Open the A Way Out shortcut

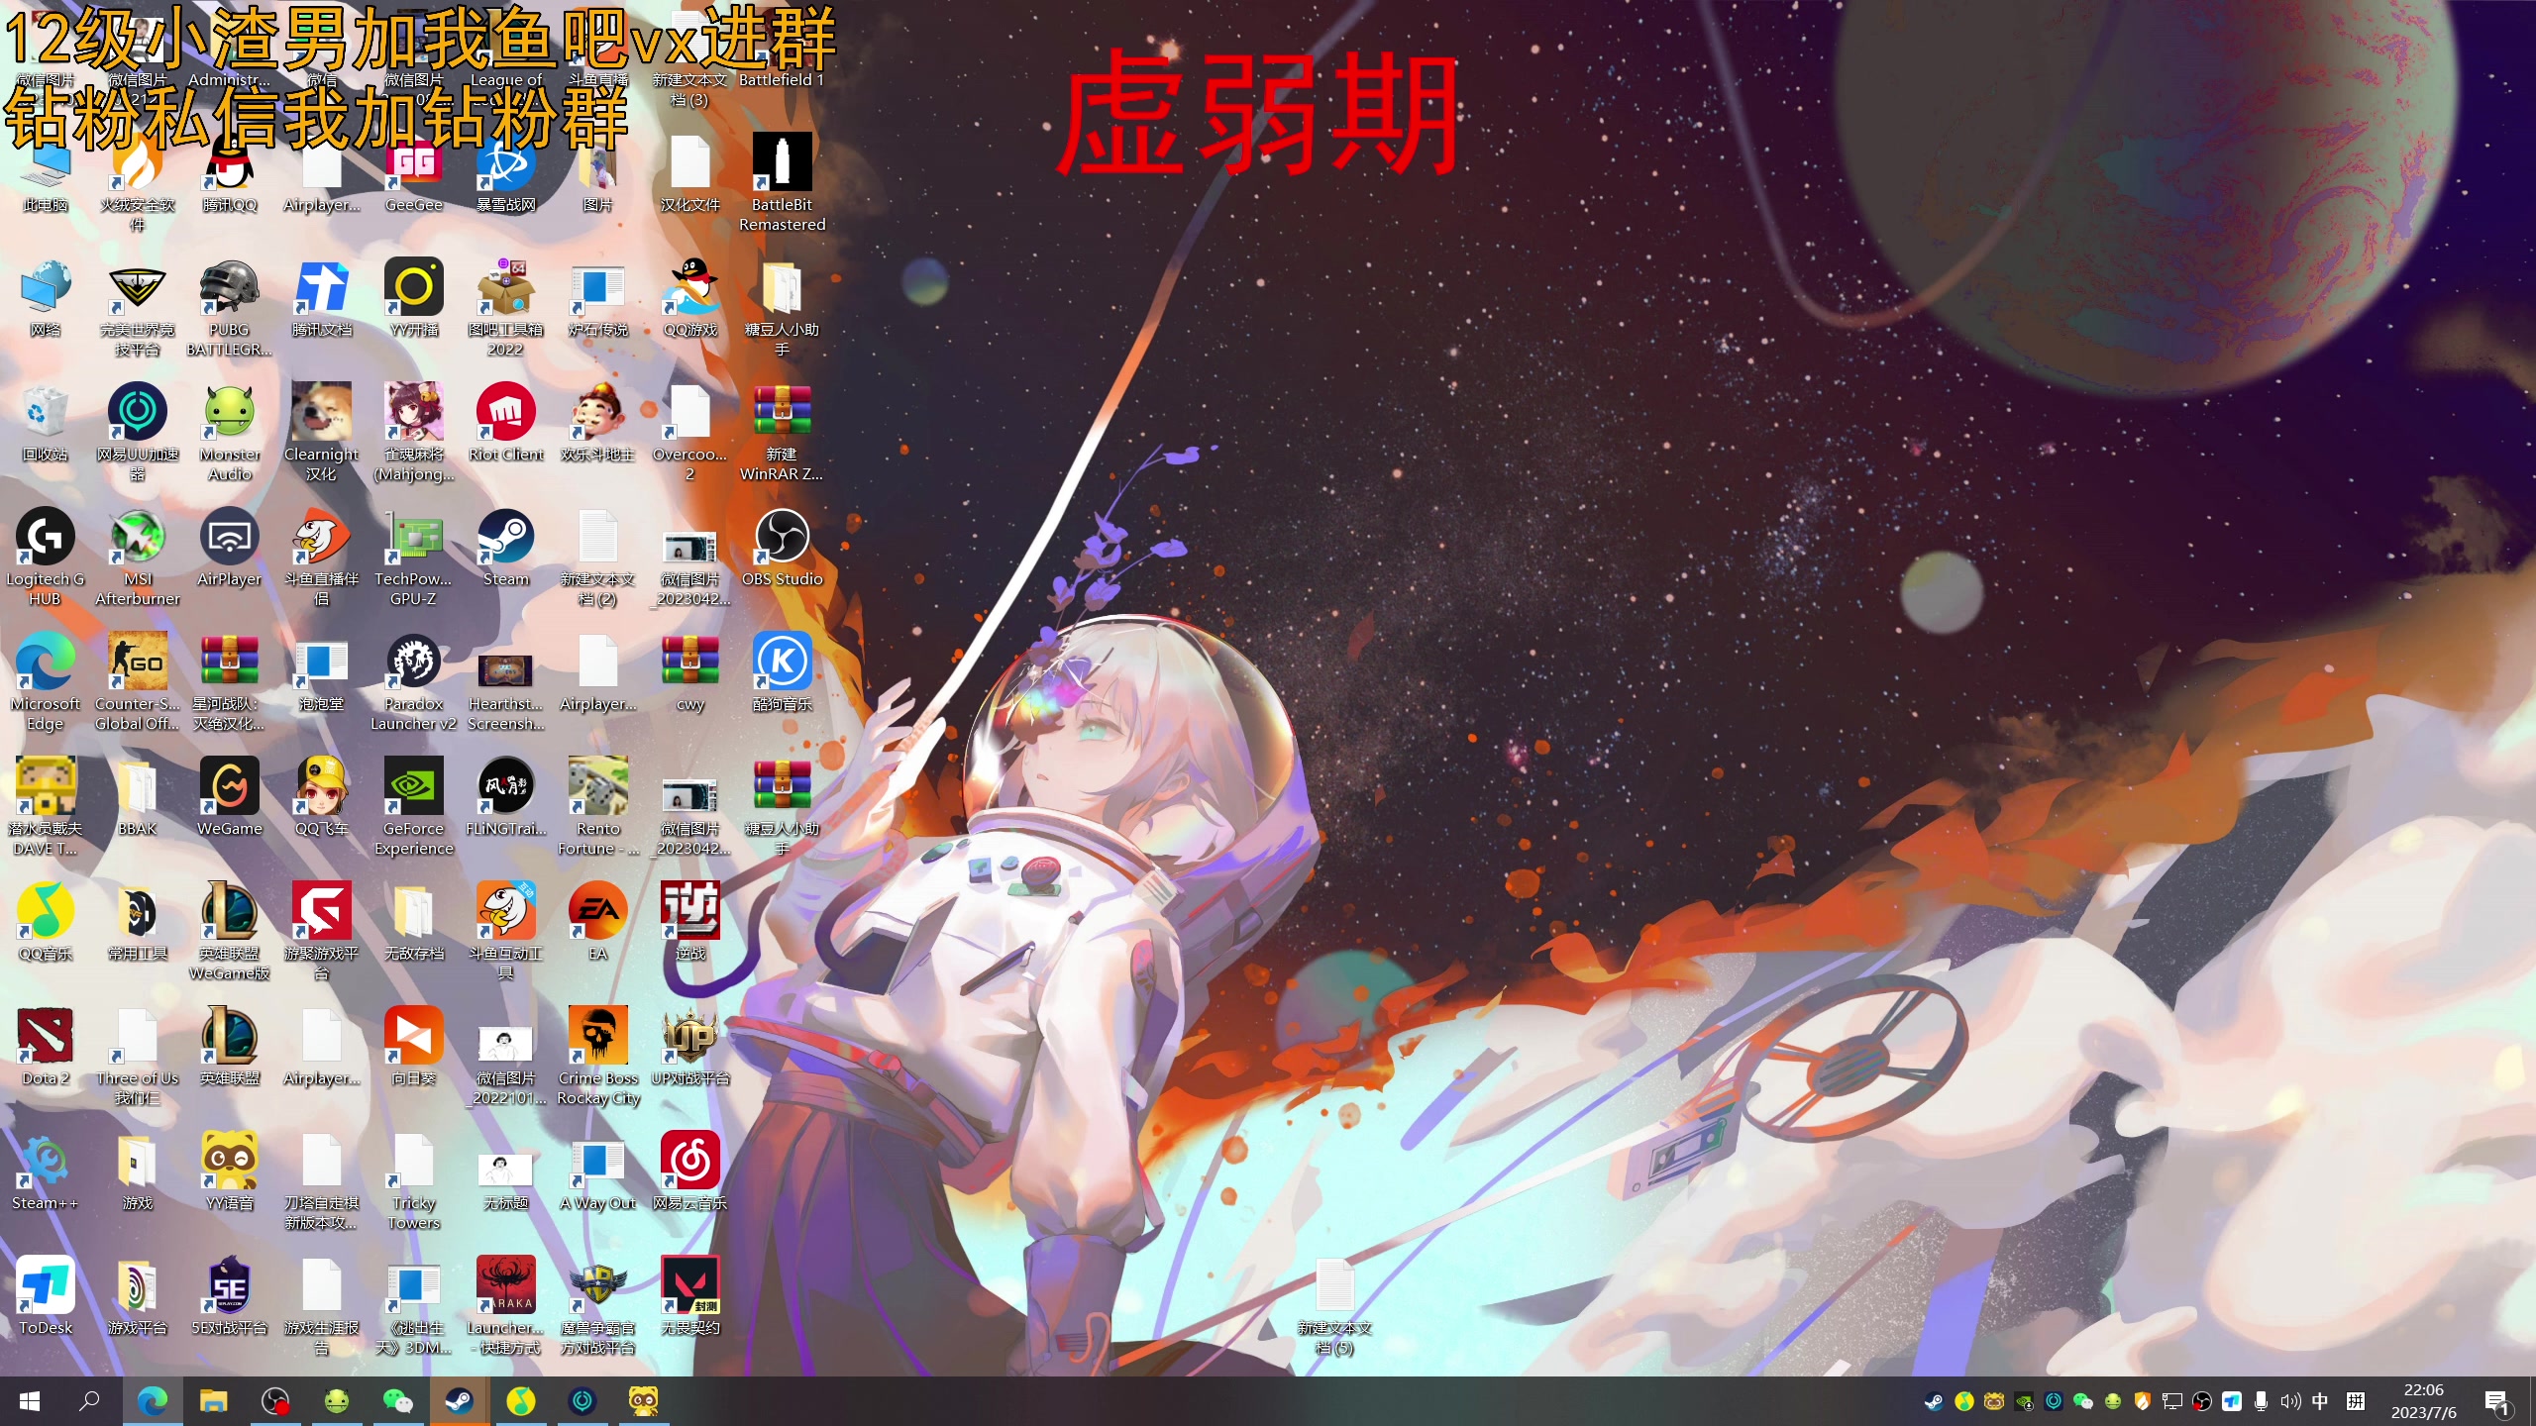[x=597, y=1171]
